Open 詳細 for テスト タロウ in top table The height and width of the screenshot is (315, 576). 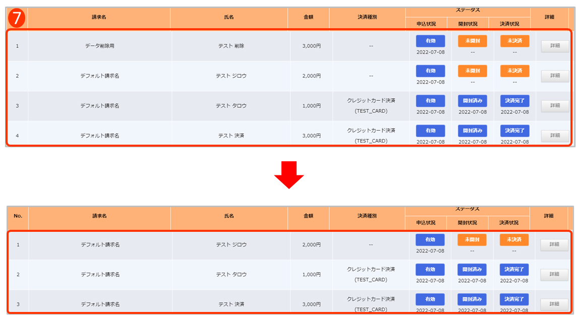(x=555, y=106)
